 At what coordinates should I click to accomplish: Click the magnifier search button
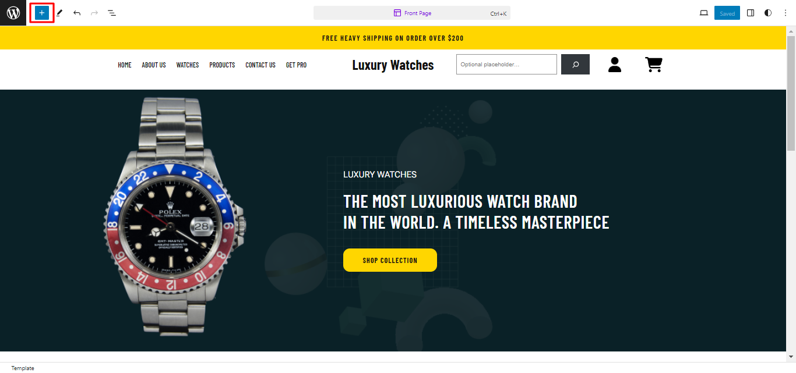(x=575, y=65)
